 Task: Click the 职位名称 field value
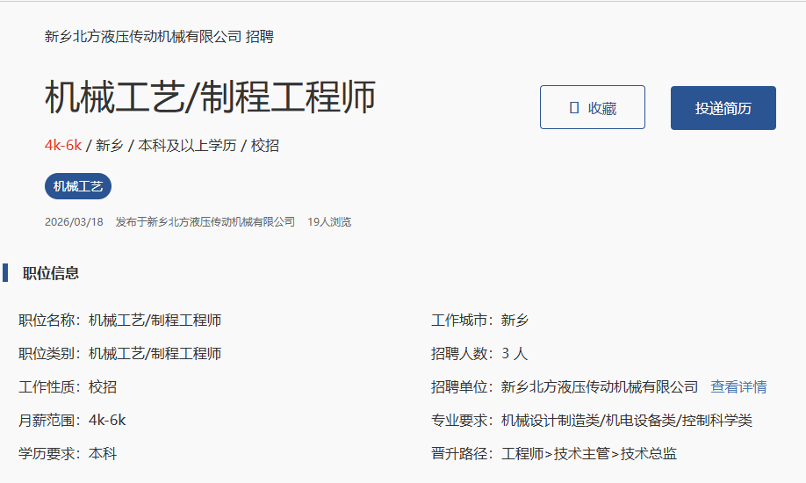[155, 321]
